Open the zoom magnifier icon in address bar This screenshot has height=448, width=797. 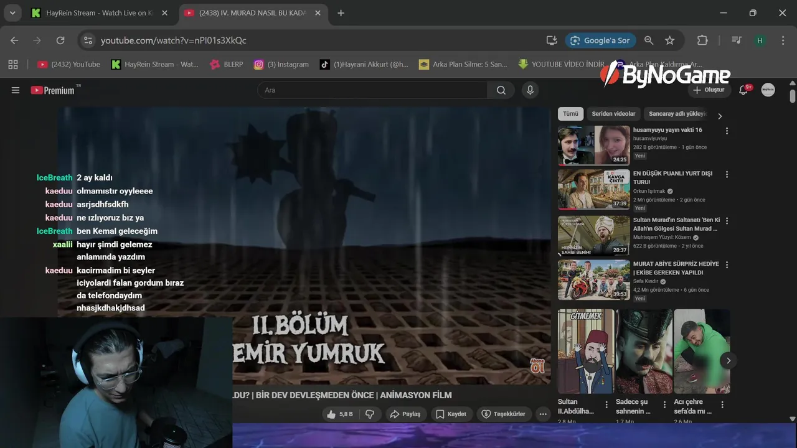[x=649, y=40]
